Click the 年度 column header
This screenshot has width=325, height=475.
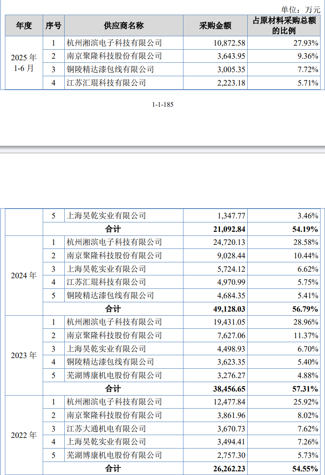click(x=24, y=26)
